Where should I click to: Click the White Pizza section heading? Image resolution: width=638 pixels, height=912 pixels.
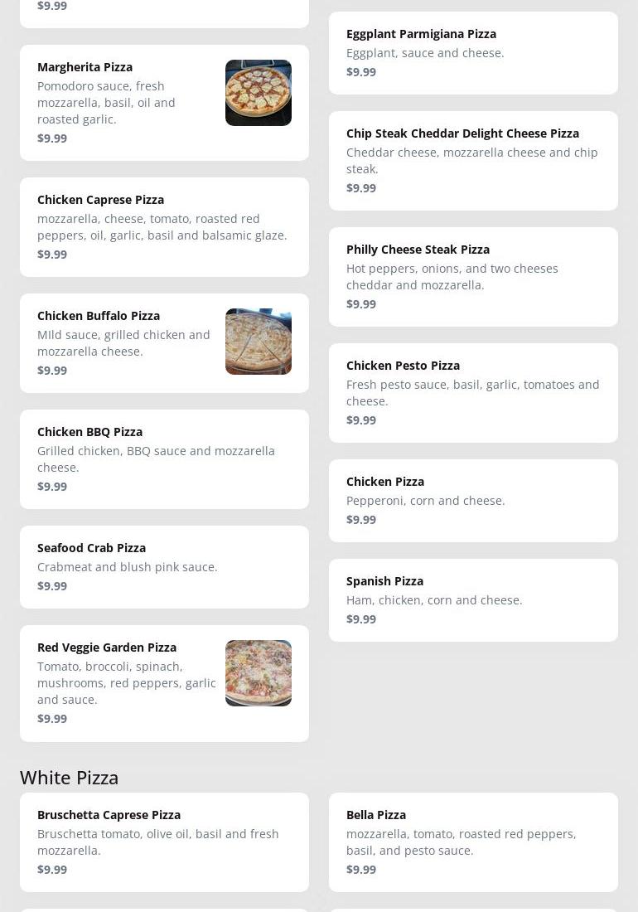click(x=69, y=778)
